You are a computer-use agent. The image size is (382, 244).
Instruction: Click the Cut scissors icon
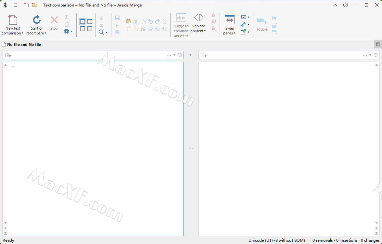point(136,21)
